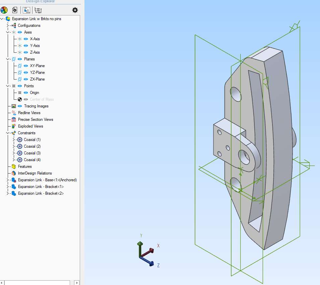Select the ZX-Plane tree item
This screenshot has height=285, width=320.
click(37, 79)
